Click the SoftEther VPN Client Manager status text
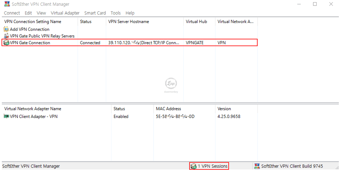Screen dimensions: 341x171 point(31,166)
